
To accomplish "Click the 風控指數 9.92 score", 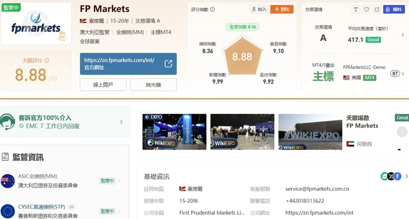I will click(x=269, y=82).
